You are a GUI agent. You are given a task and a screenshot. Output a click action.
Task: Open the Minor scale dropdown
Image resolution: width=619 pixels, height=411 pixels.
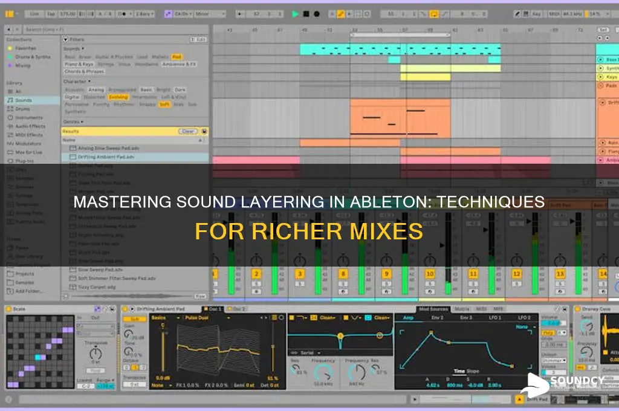(x=210, y=14)
